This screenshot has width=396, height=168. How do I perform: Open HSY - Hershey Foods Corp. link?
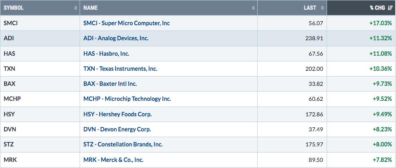pyautogui.click(x=118, y=114)
